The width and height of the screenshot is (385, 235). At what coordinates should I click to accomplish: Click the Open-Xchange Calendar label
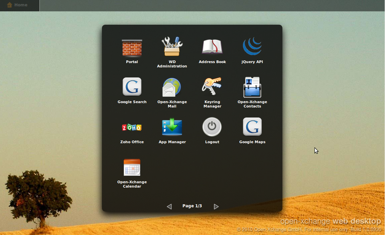132,184
